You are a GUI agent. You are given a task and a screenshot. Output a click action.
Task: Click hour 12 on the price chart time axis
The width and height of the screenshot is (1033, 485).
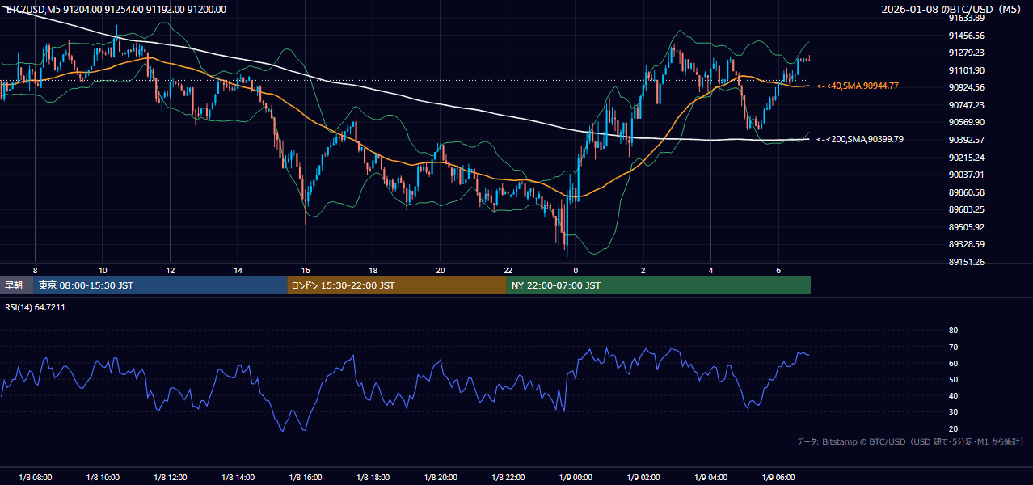click(171, 270)
